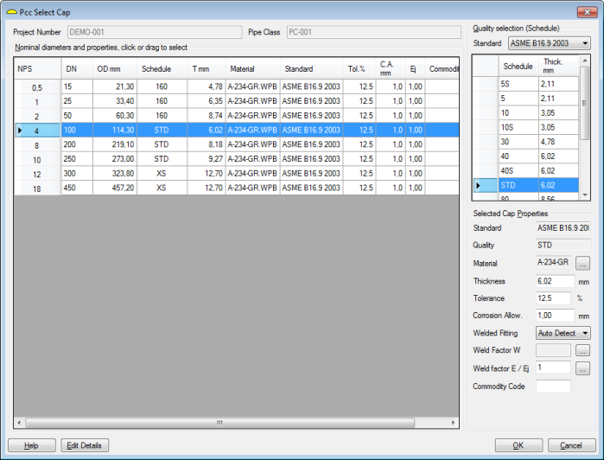Click the Cancel button
604x460 pixels.
tap(571, 445)
